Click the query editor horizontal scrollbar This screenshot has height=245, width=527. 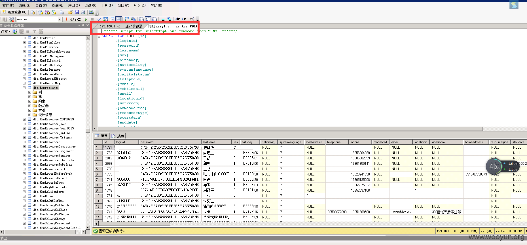click(290, 129)
